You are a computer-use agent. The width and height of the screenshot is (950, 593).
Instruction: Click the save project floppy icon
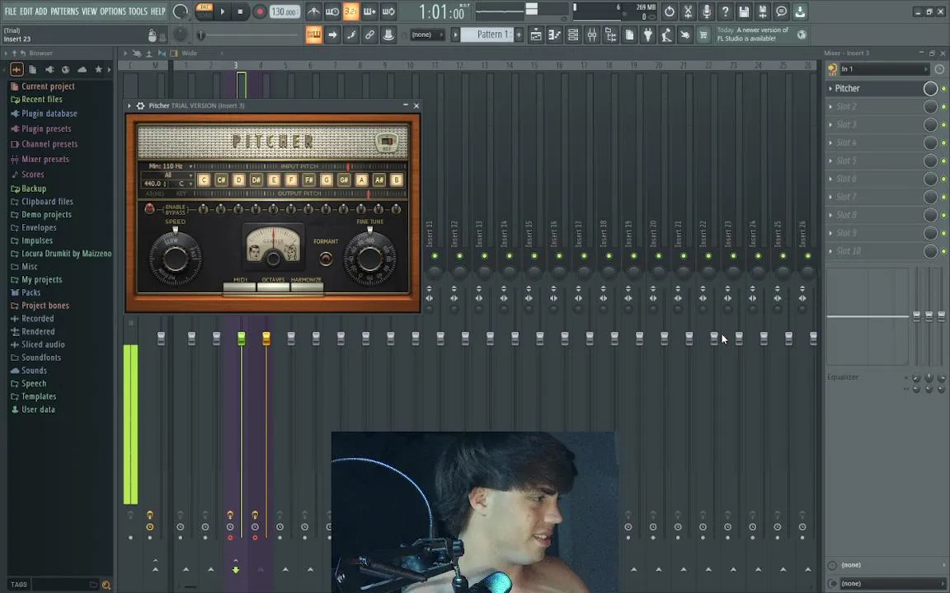[x=744, y=12]
